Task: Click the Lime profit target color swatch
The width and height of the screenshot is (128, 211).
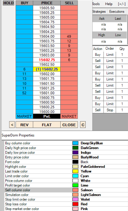Action: pos(76,185)
